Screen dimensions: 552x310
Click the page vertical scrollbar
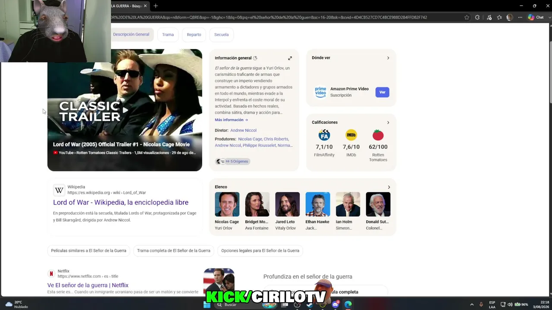click(x=550, y=71)
